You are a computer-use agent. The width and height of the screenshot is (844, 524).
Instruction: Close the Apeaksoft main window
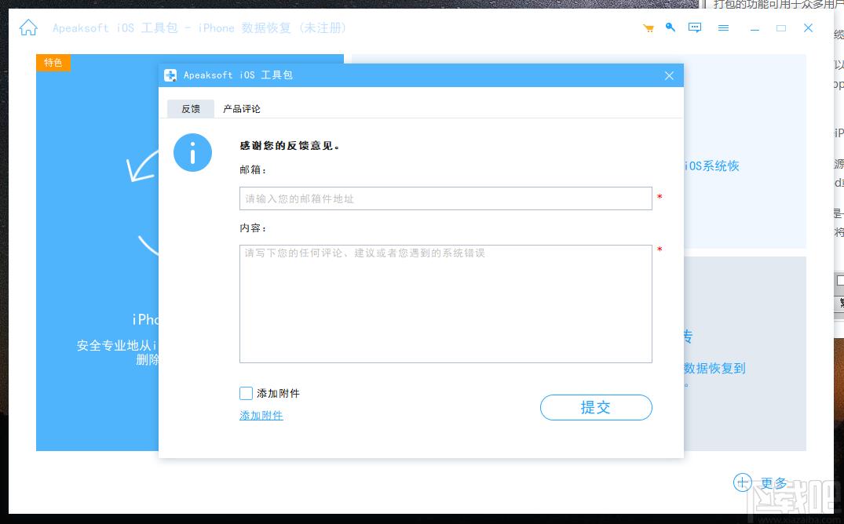coord(808,28)
